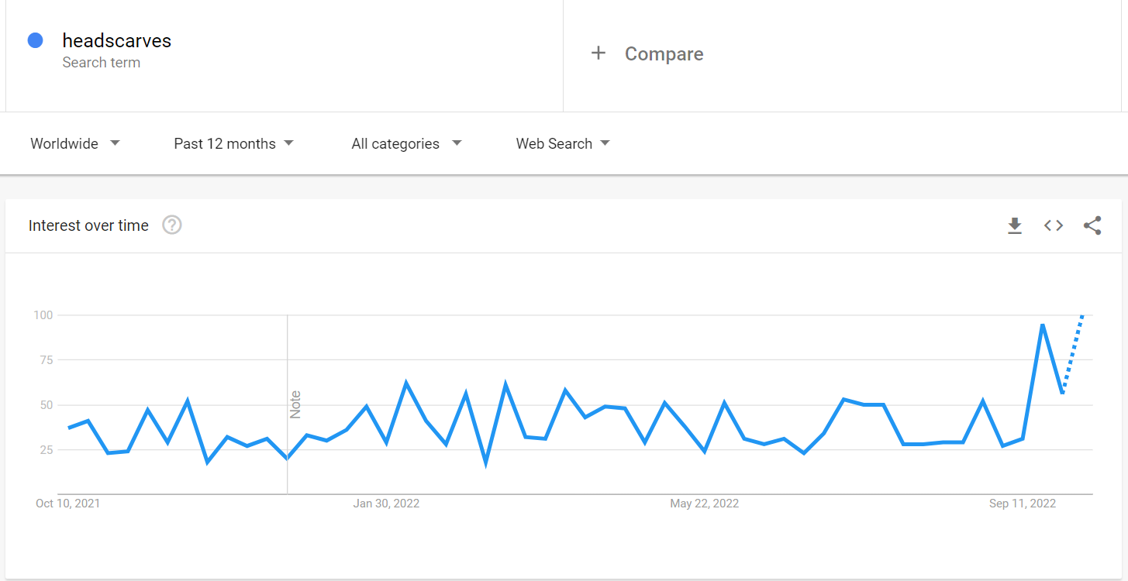Click the dotted forecast line segment
The image size is (1128, 581).
[x=1073, y=352]
